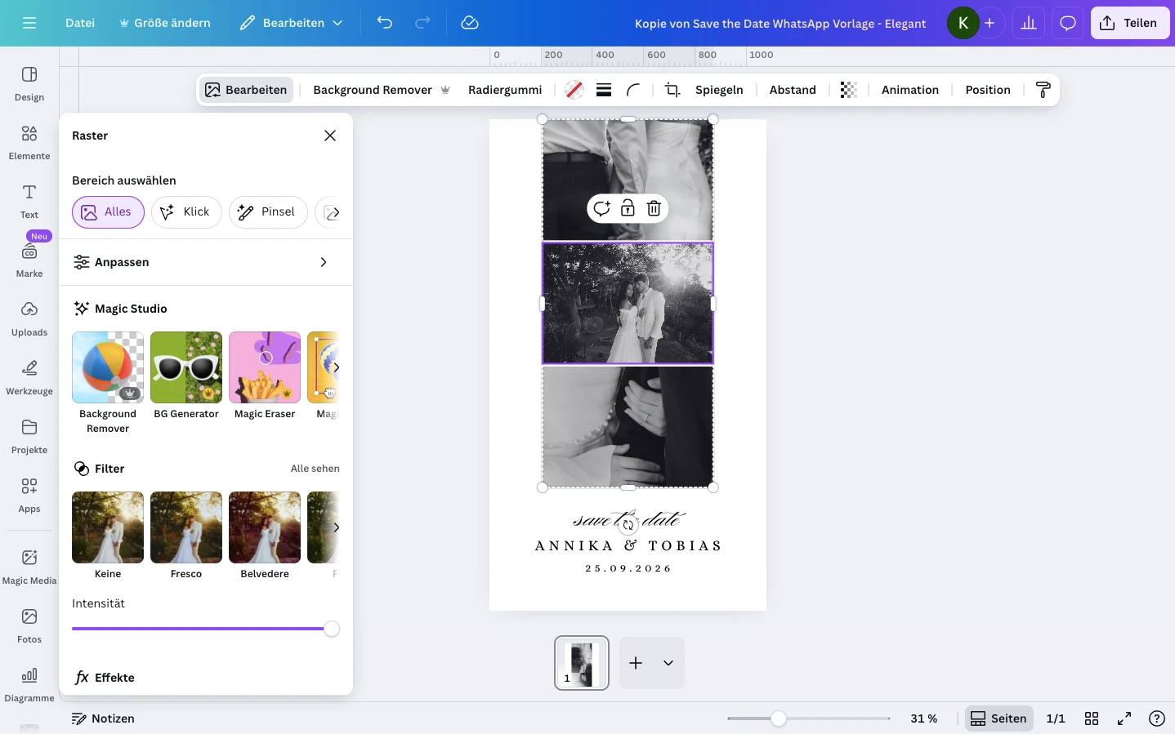Open the Uploads sidebar panel
The image size is (1175, 734).
coord(29,318)
